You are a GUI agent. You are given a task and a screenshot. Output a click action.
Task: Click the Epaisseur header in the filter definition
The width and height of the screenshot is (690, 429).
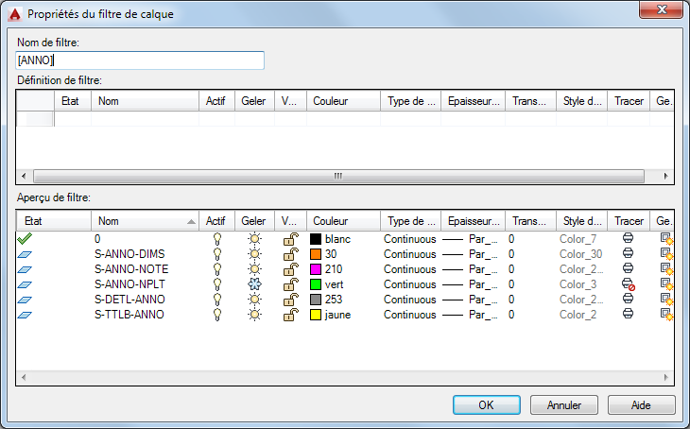pyautogui.click(x=473, y=101)
